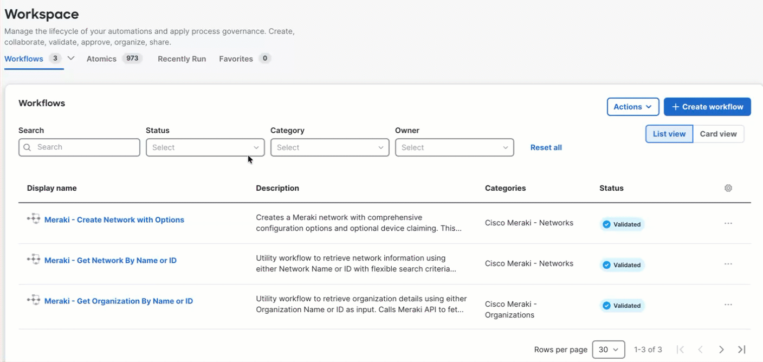Open Meraki - Get Network By Name or ID
This screenshot has width=763, height=362.
110,260
